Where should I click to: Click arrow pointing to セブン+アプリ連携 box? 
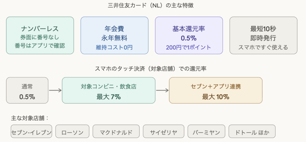coord(162,90)
